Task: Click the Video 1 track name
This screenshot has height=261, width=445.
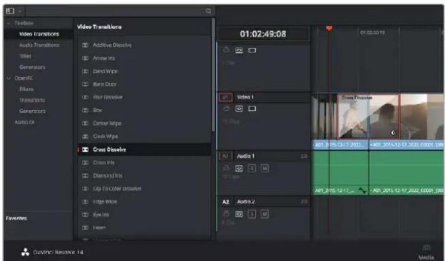Action: point(245,97)
